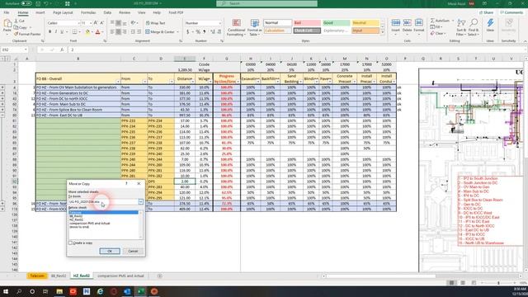
Task: Apply Italic formatting
Action: pyautogui.click(x=56, y=32)
